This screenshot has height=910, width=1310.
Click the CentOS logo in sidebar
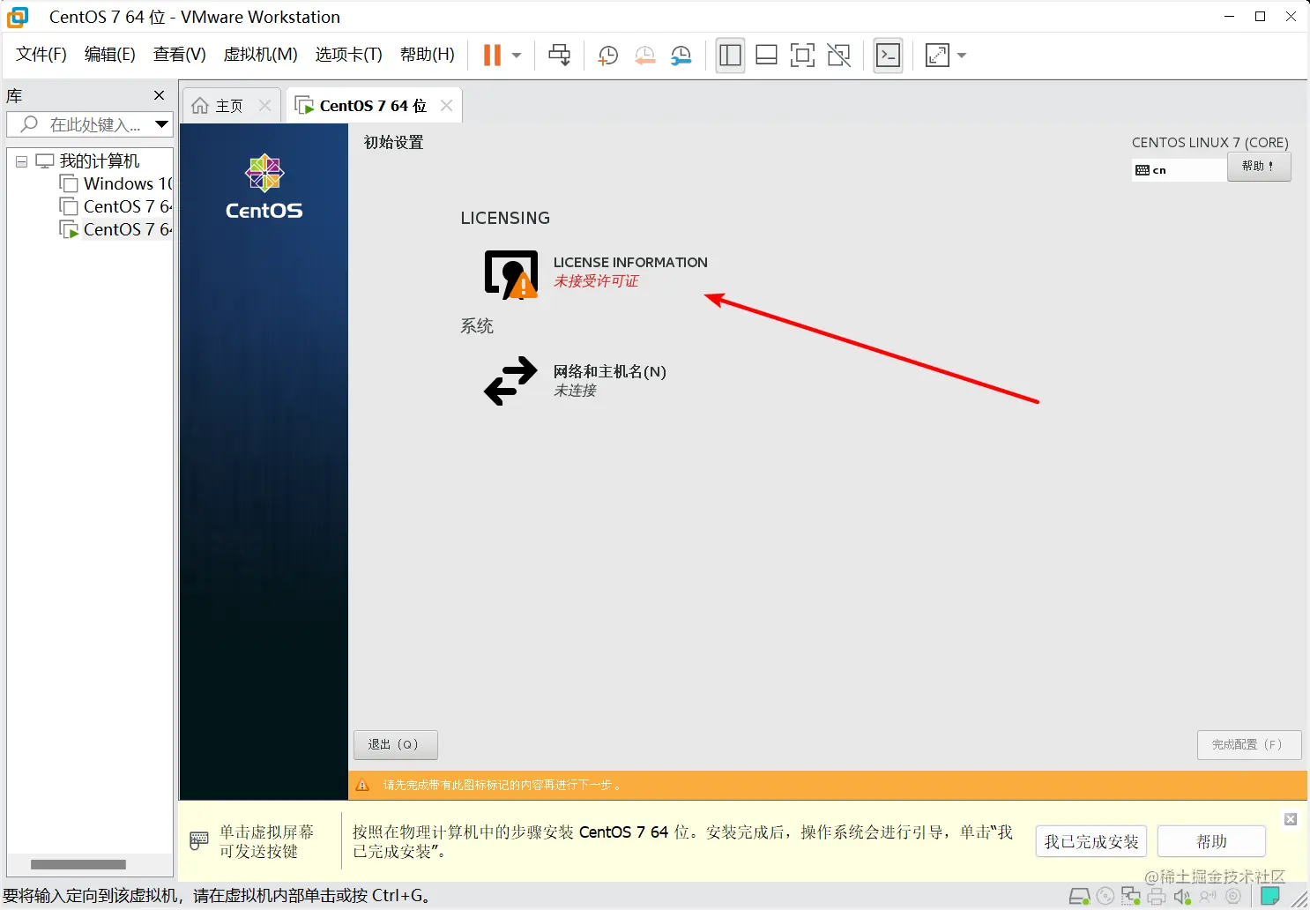pyautogui.click(x=264, y=187)
